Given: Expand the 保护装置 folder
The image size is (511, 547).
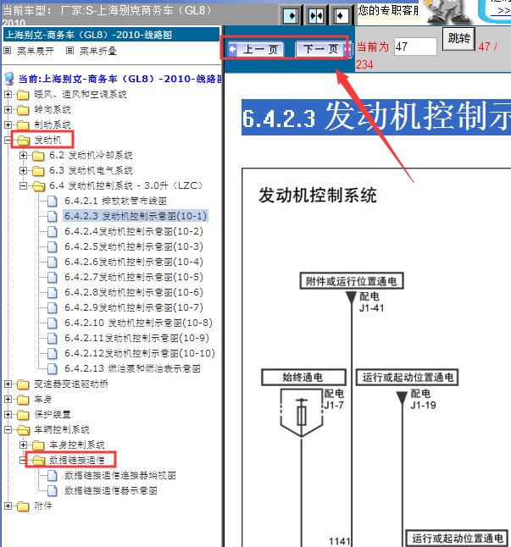Looking at the screenshot, I should coord(8,414).
